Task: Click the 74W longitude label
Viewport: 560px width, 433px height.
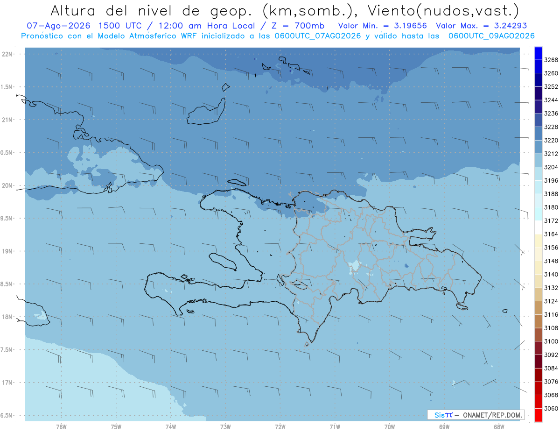Action: pos(171,426)
